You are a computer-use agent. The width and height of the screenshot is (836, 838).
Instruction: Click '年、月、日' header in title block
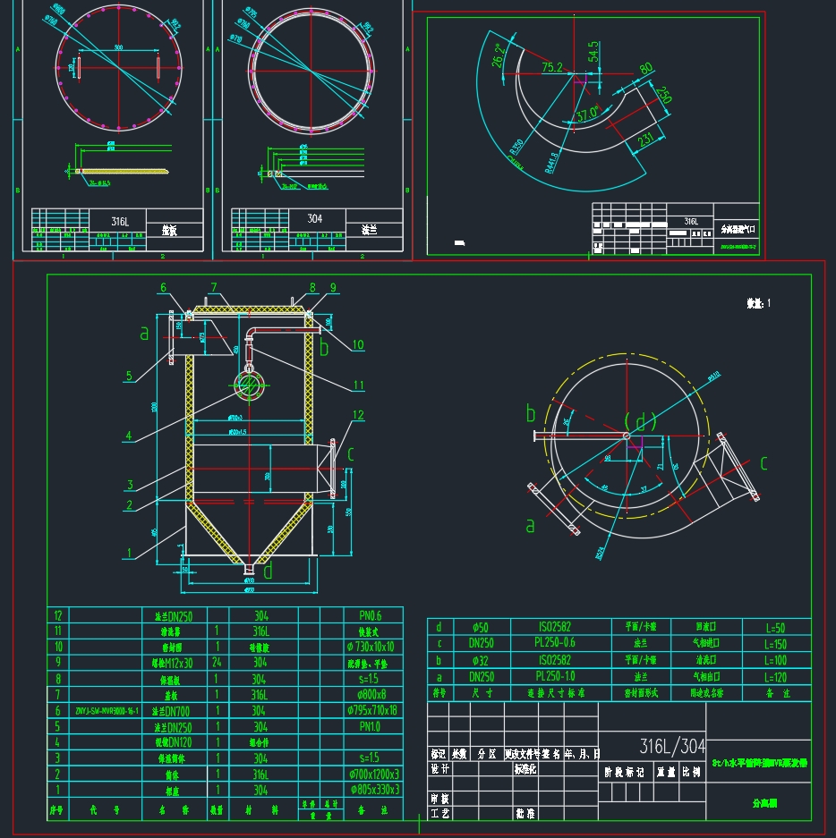(583, 754)
